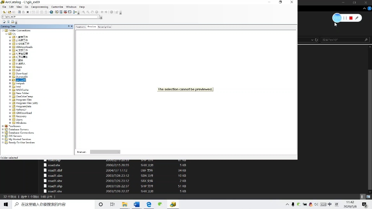This screenshot has height=209, width=372.
Task: Open the location path combo box arrow
Action: pos(98,16)
